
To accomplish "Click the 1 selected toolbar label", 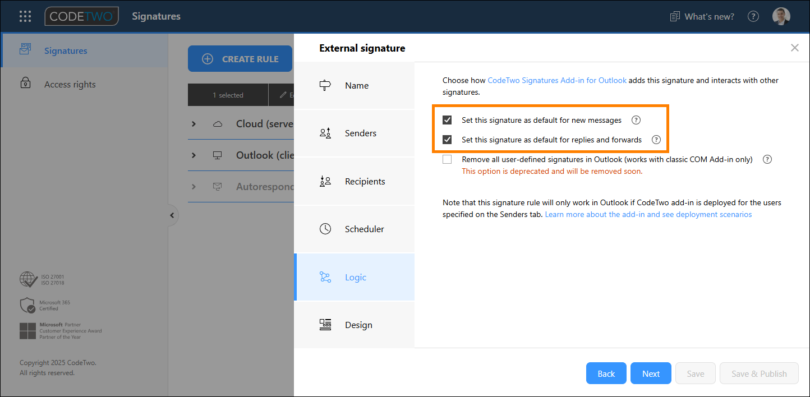I will [228, 95].
